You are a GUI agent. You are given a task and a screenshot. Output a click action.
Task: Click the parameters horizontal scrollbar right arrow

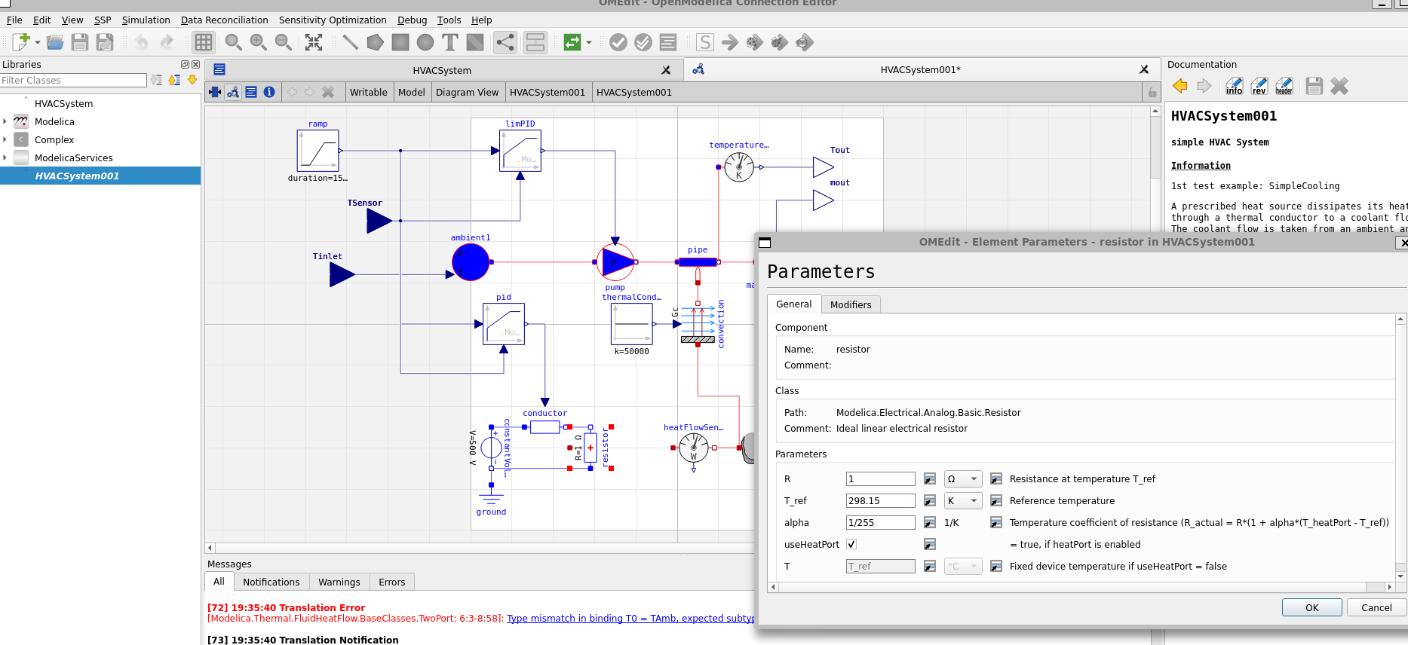[x=1389, y=587]
